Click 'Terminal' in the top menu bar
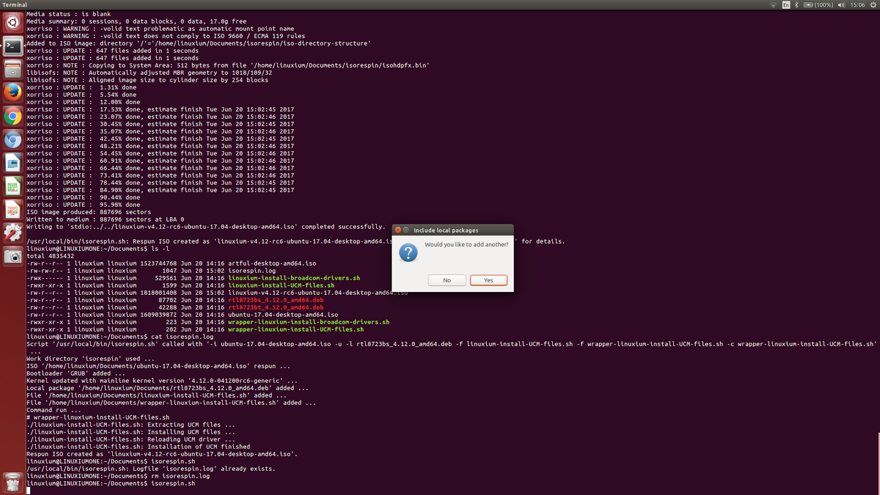Viewport: 880px width, 495px height. pos(14,4)
